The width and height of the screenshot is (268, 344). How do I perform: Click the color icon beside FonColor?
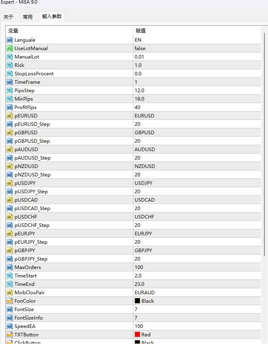click(10, 301)
